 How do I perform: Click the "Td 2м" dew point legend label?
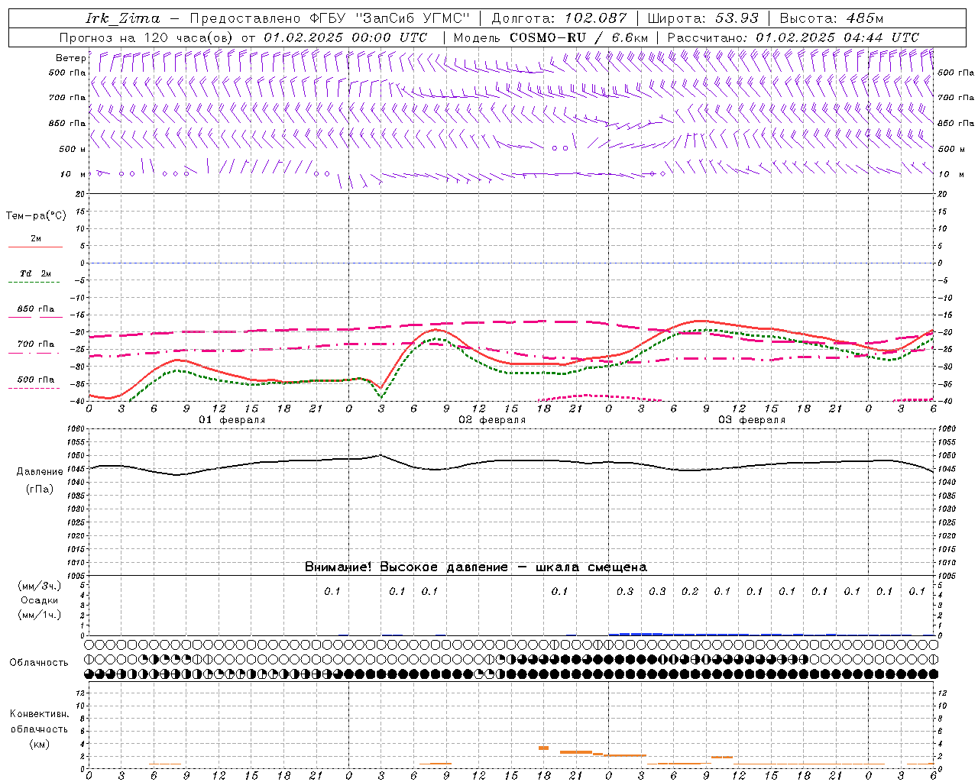pyautogui.click(x=36, y=273)
